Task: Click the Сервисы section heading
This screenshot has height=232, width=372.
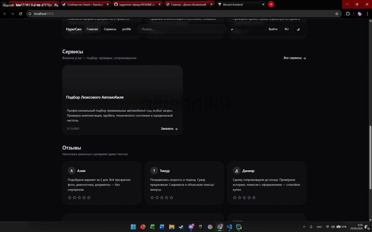Action: coord(73,52)
